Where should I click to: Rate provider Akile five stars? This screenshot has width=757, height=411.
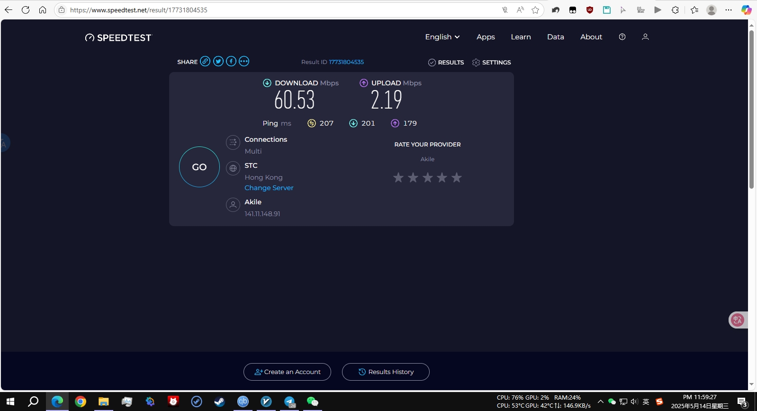(456, 178)
